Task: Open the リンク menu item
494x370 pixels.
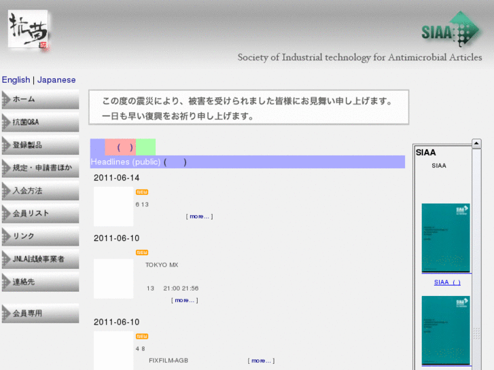Action: (40, 236)
